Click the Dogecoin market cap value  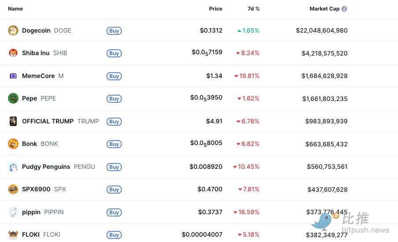(322, 30)
